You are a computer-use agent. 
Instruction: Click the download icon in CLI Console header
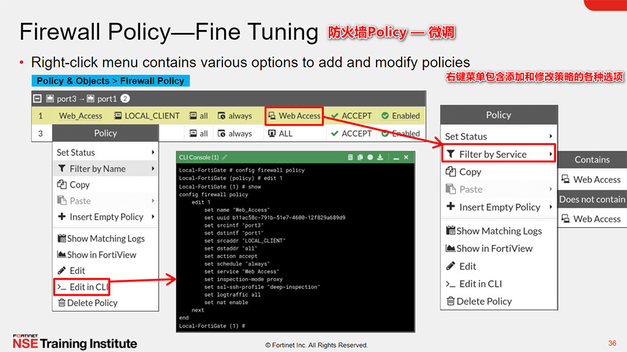coord(380,157)
